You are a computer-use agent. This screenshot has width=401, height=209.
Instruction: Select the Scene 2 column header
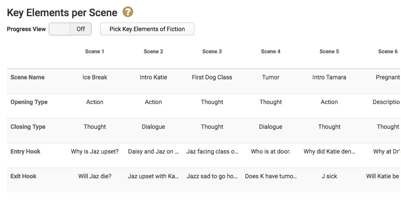[x=153, y=52]
